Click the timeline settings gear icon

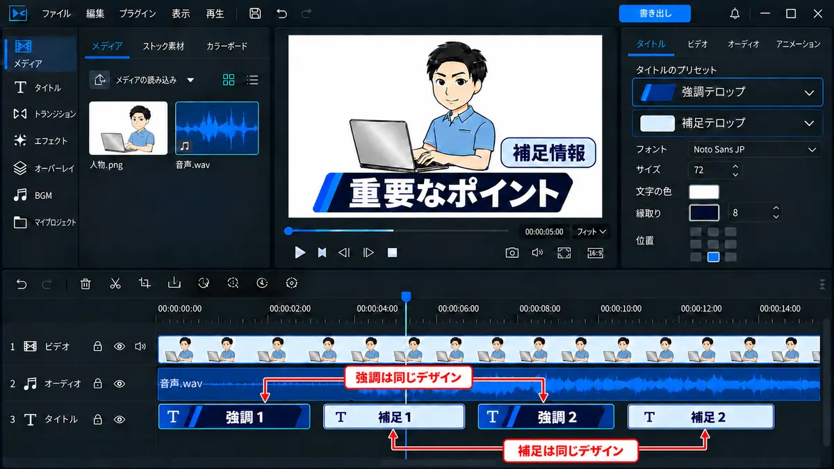292,283
